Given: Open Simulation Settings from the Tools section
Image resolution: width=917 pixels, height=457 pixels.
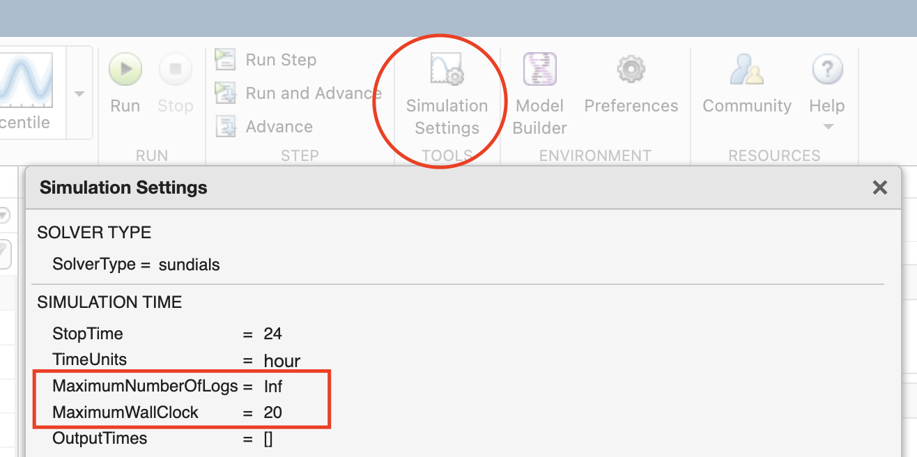Looking at the screenshot, I should pos(447,70).
